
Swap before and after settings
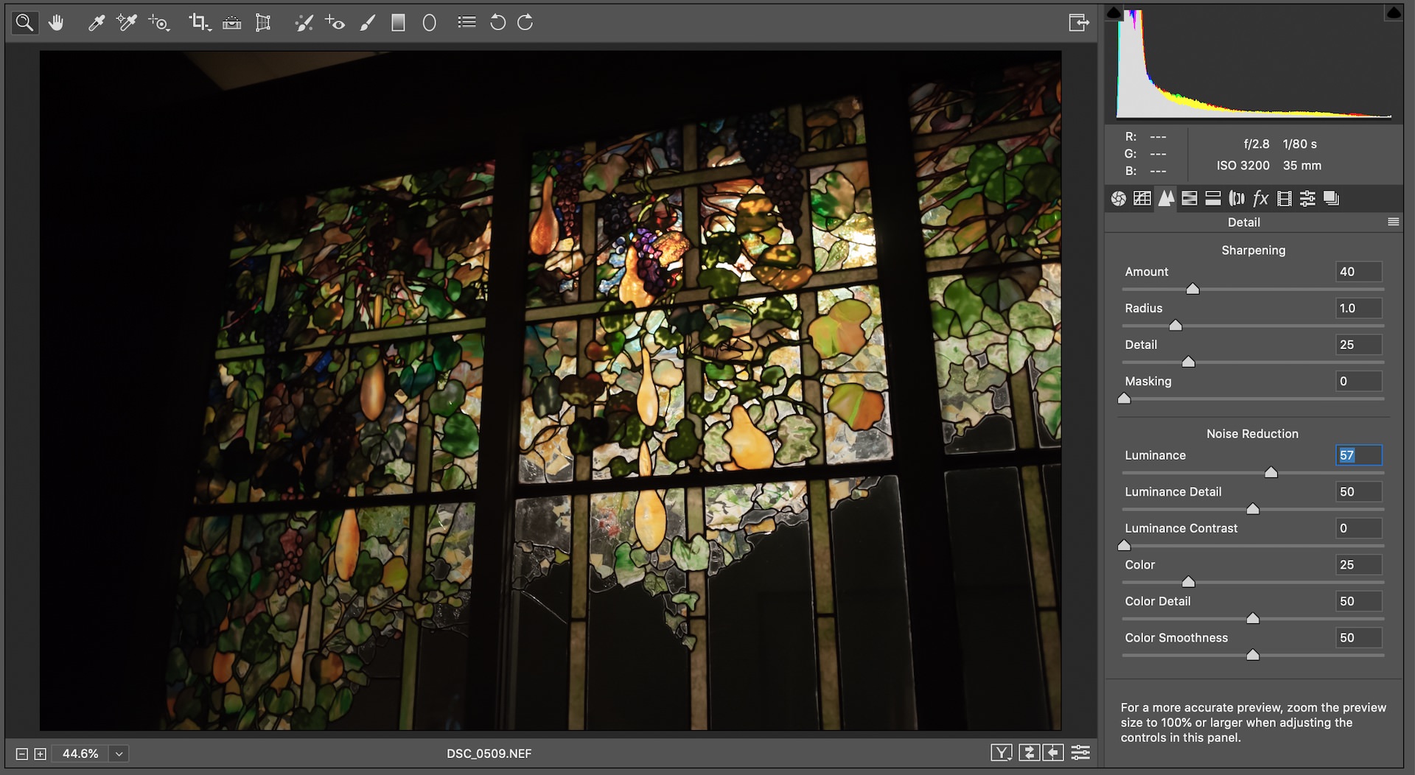[x=1030, y=752]
